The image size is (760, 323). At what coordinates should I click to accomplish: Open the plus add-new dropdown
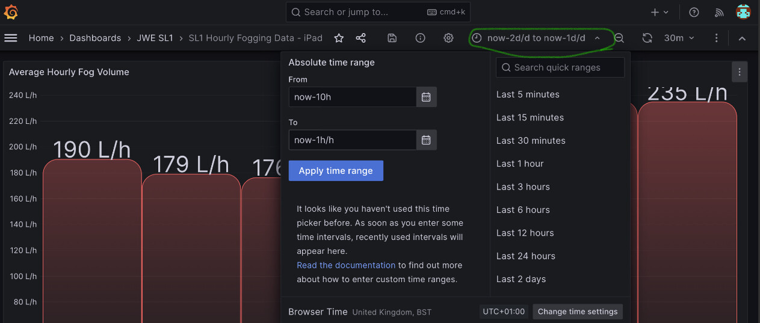(x=660, y=12)
